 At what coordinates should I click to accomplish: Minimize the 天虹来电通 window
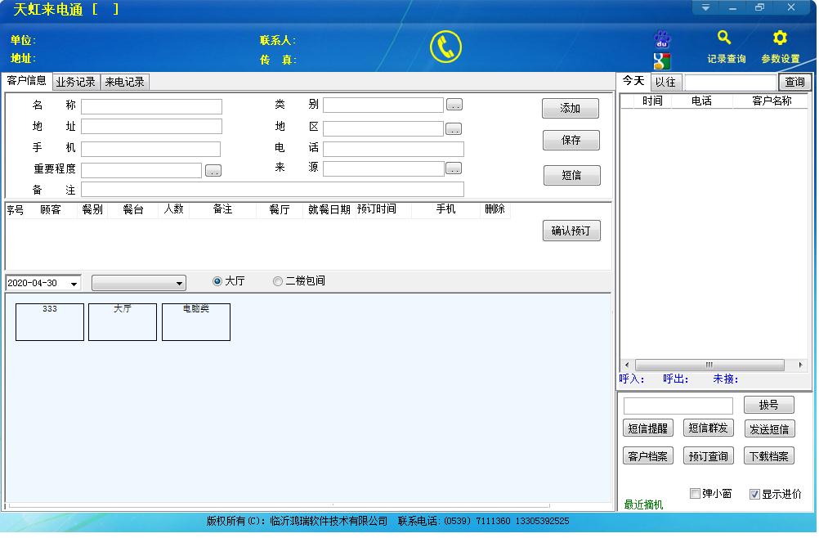click(x=733, y=7)
